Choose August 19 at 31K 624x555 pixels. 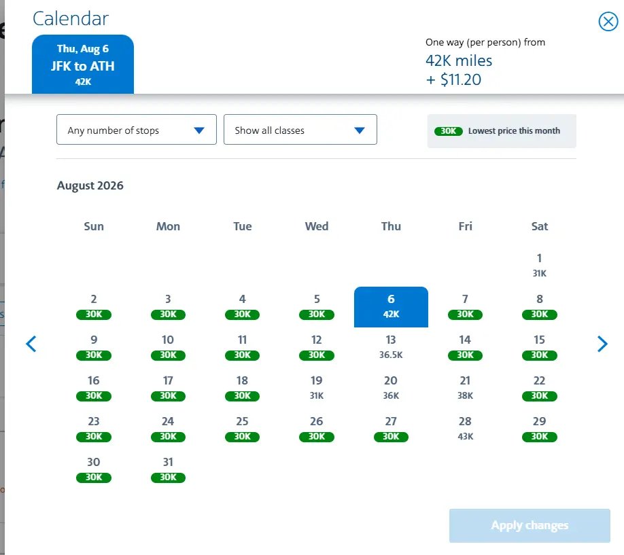click(x=316, y=387)
